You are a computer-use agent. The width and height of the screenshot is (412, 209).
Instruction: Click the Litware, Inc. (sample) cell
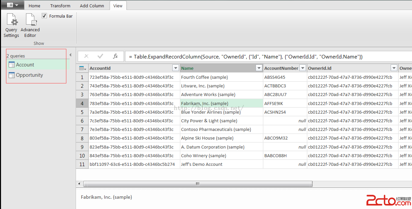click(222, 86)
